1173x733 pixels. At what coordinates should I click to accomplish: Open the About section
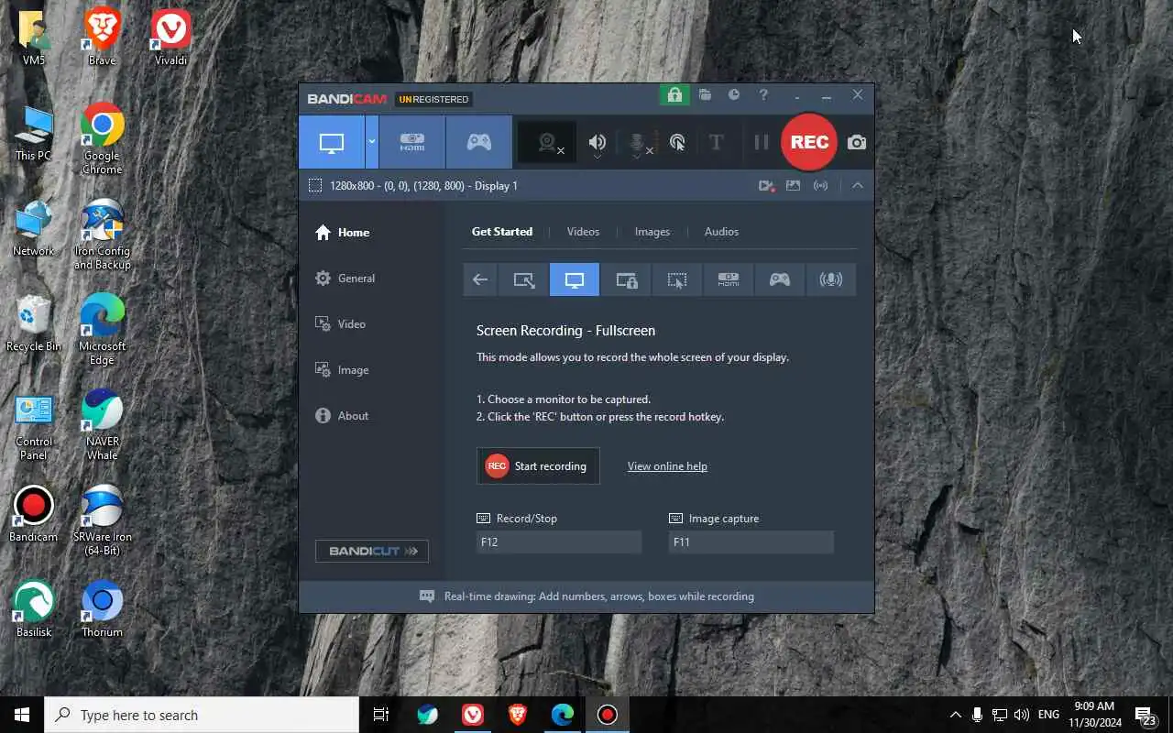342,416
